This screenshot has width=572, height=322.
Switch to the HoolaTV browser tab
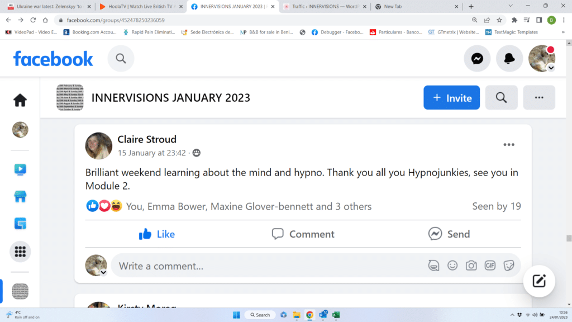tap(140, 7)
